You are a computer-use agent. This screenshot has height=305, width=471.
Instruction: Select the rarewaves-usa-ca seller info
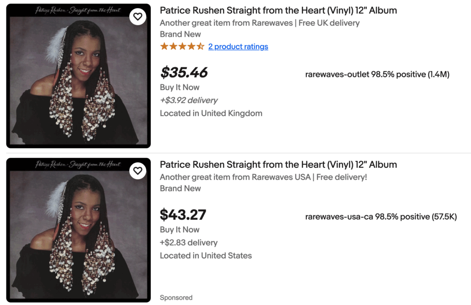381,217
